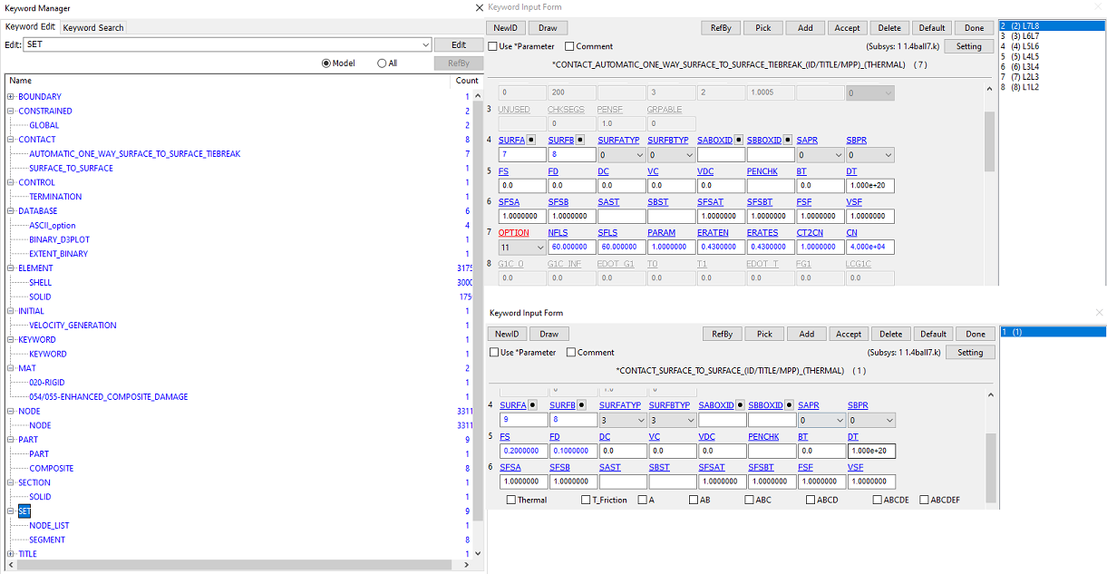The image size is (1107, 574).
Task: Enable the Comment checkbox in the upper TIEBREAK form
Action: pos(569,46)
